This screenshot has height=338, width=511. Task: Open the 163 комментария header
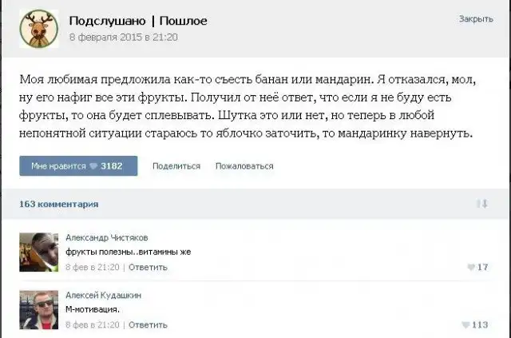[59, 204]
